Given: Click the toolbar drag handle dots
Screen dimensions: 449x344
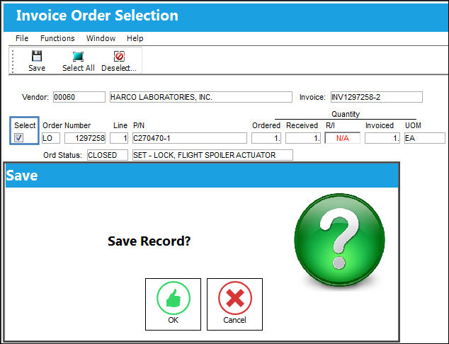Looking at the screenshot, I should point(13,61).
